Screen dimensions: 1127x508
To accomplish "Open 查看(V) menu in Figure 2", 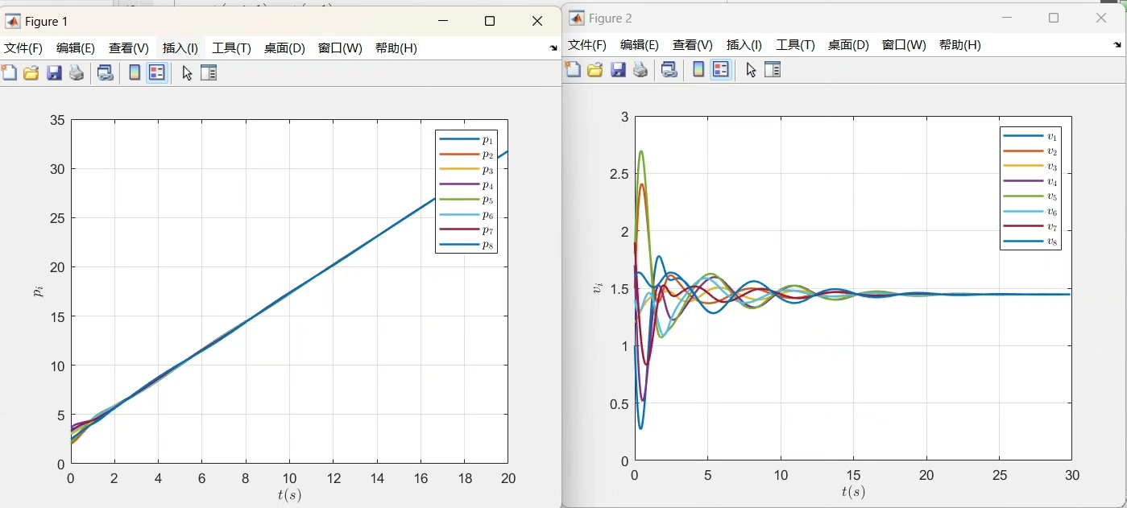I will click(x=693, y=45).
